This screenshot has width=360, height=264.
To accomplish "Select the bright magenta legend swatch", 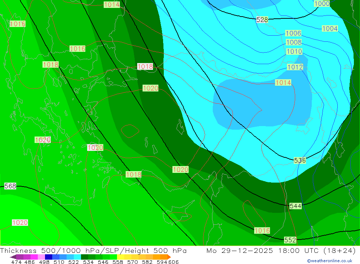I will pos(34,257).
